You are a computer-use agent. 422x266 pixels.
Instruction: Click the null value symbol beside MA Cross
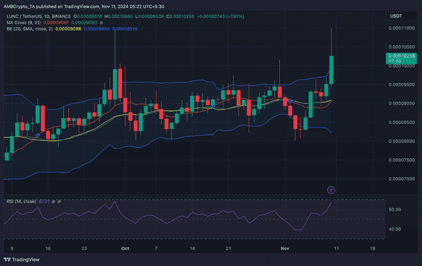point(101,23)
